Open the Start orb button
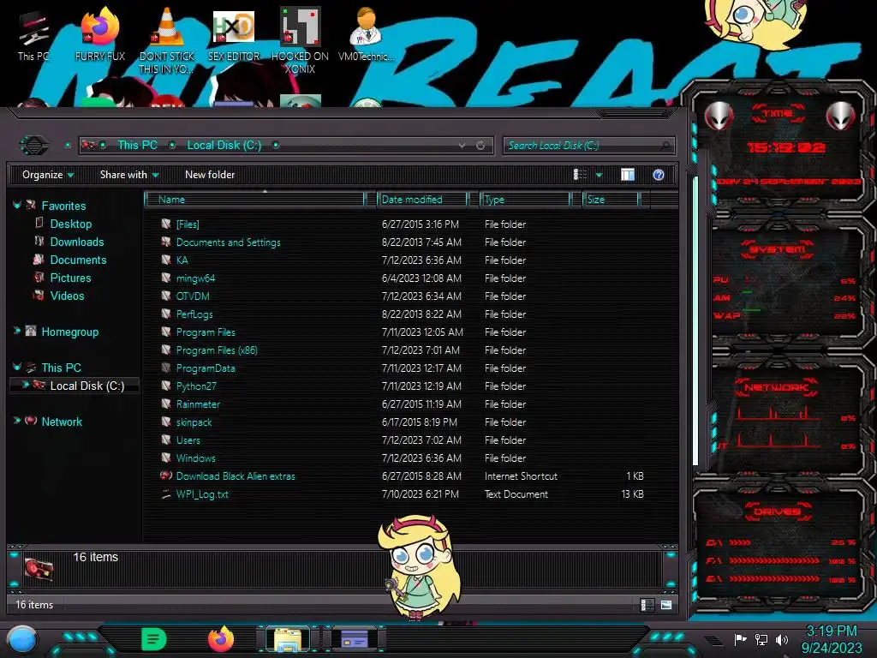The height and width of the screenshot is (658, 877). (x=21, y=639)
